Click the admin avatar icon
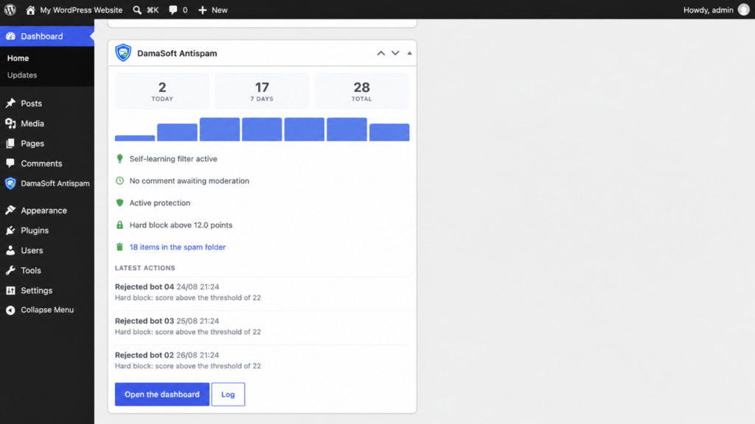Screen dimensions: 755x424 pos(743,10)
